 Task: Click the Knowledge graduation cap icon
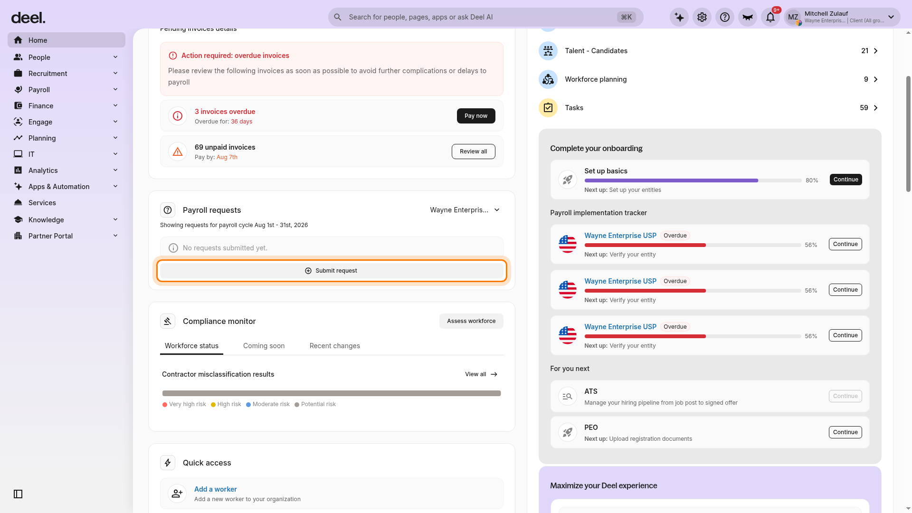point(18,219)
